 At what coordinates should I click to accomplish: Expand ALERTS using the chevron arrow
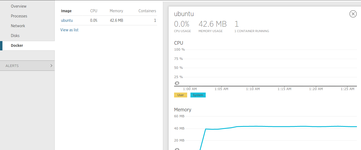51,66
